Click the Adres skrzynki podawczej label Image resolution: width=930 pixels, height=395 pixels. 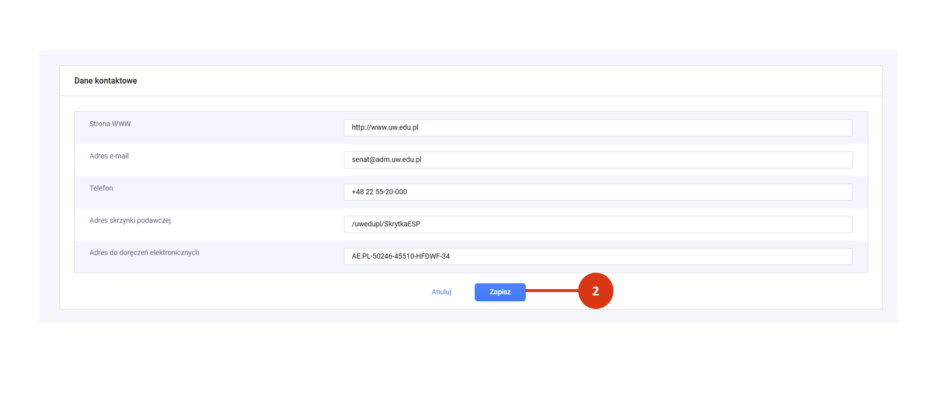130,220
